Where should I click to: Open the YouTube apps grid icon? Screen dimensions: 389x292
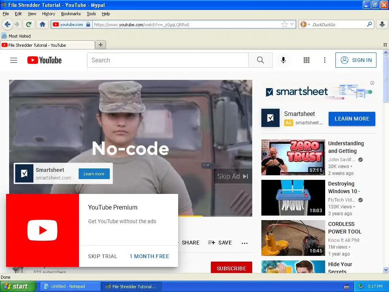click(307, 60)
